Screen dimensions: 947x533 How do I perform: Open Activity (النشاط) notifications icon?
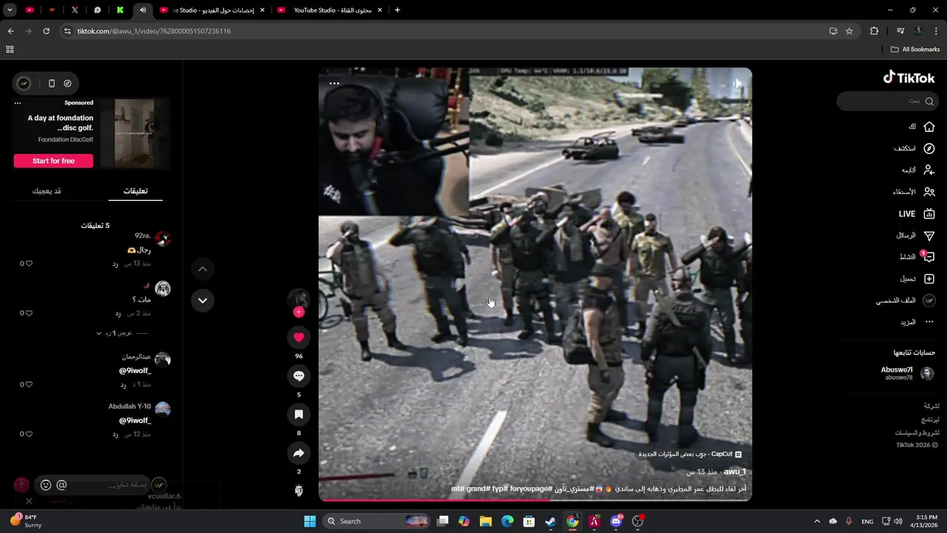929,257
